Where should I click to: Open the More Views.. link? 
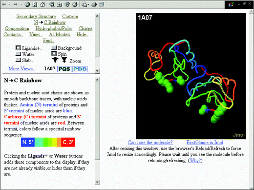click(x=21, y=68)
